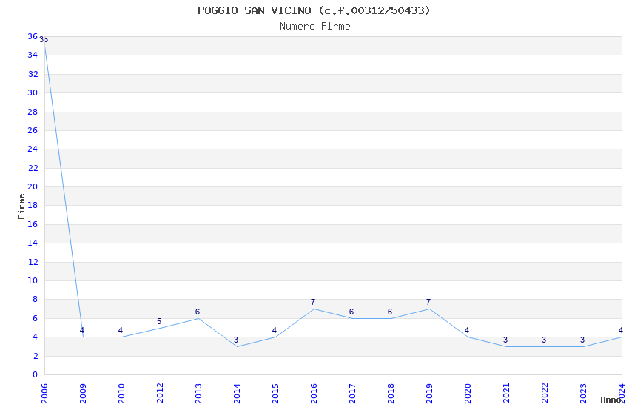The image size is (629, 407).
Task: Click the subtitle Numero Firme
Action: point(315,27)
